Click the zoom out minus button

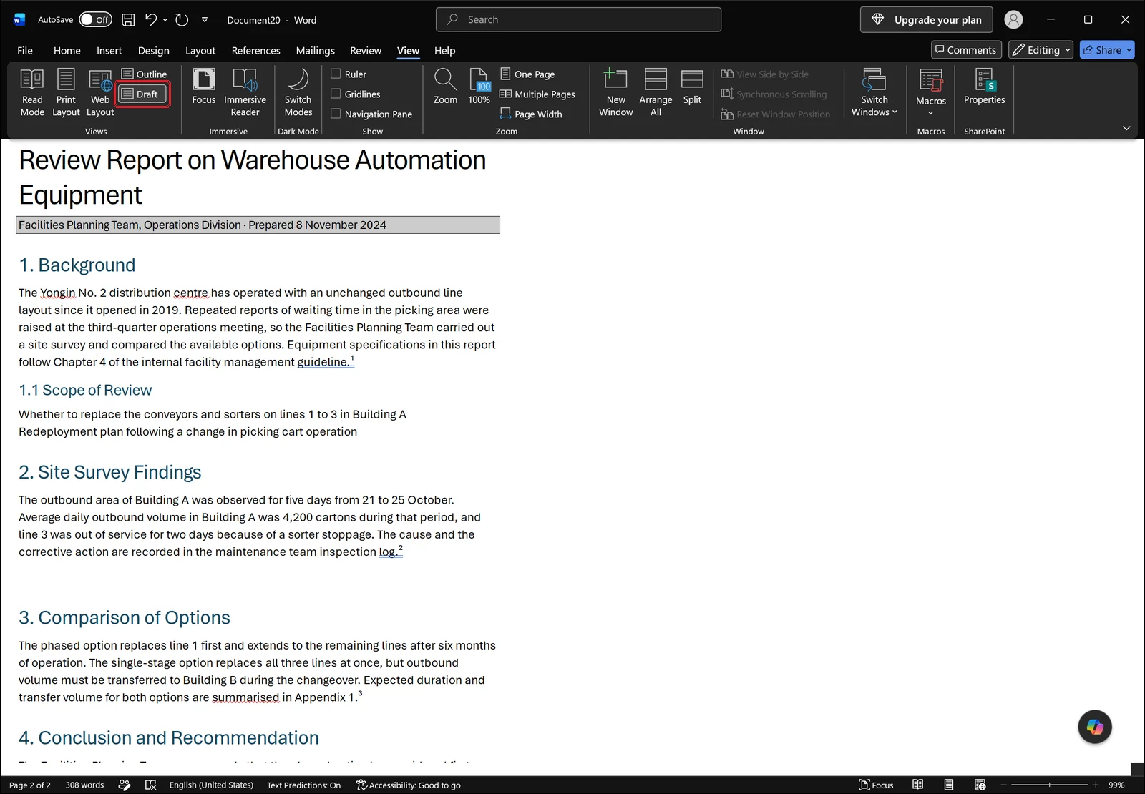click(x=1004, y=785)
